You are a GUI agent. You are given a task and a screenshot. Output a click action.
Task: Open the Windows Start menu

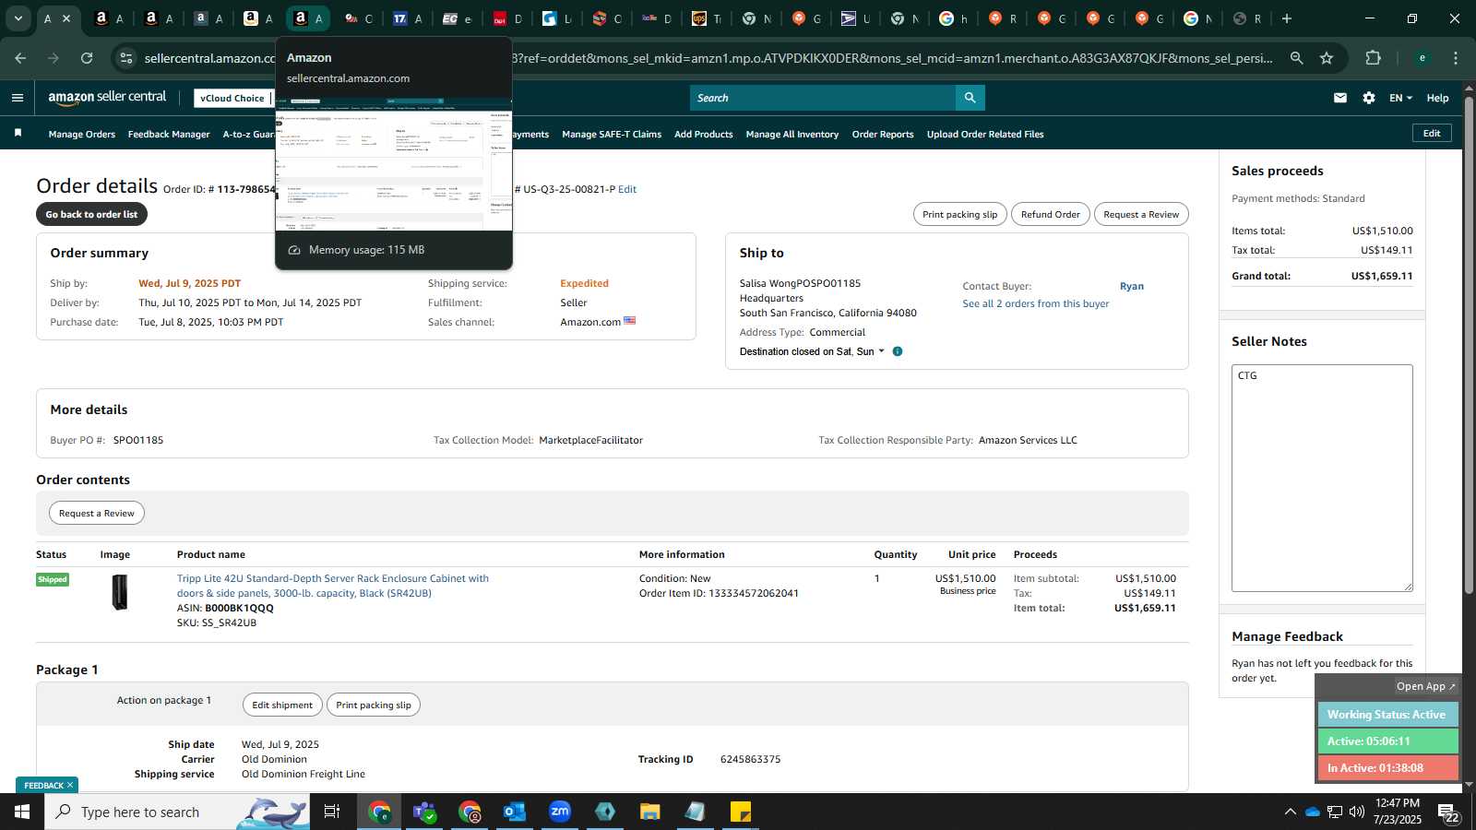22,812
